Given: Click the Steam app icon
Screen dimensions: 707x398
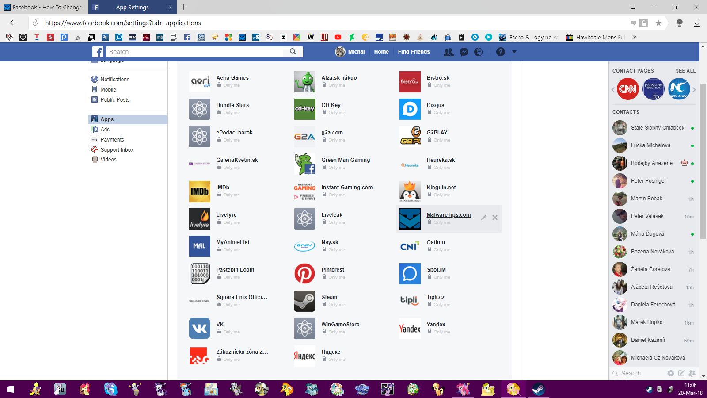Looking at the screenshot, I should 305,301.
